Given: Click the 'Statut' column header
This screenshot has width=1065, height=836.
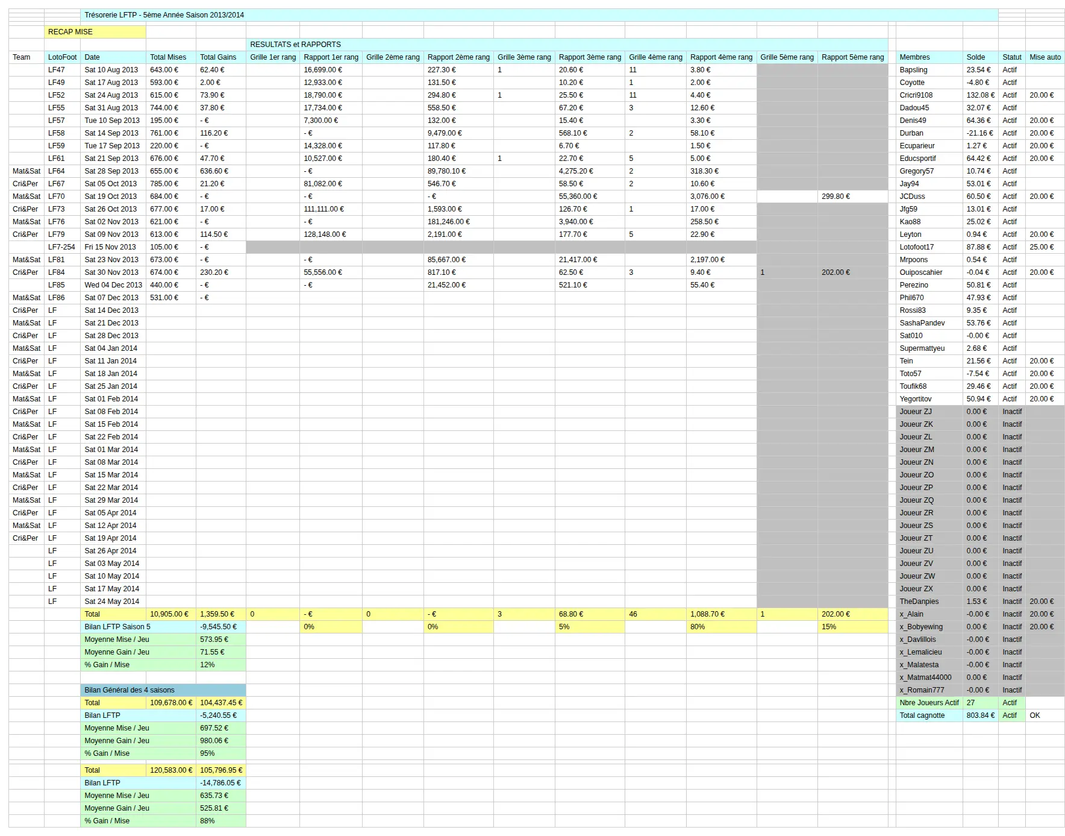Looking at the screenshot, I should click(1012, 57).
